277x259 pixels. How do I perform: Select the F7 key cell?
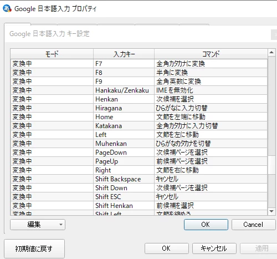124,64
